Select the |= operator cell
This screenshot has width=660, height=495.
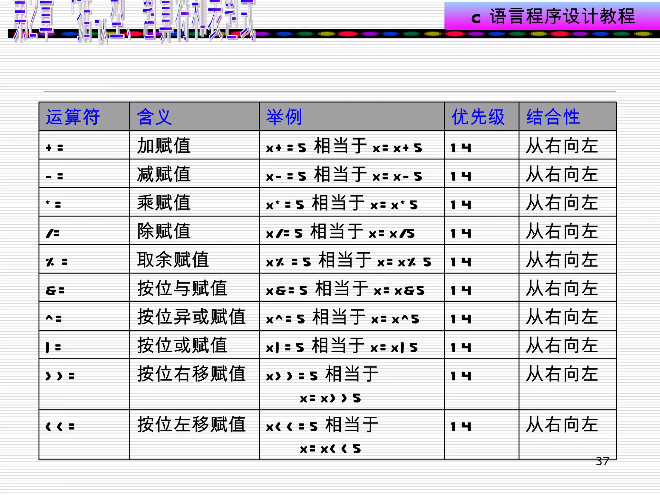tap(84, 345)
